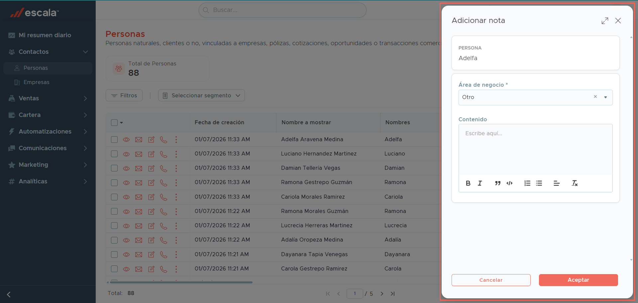
Task: Toggle bold formatting in note editor
Action: pyautogui.click(x=468, y=183)
